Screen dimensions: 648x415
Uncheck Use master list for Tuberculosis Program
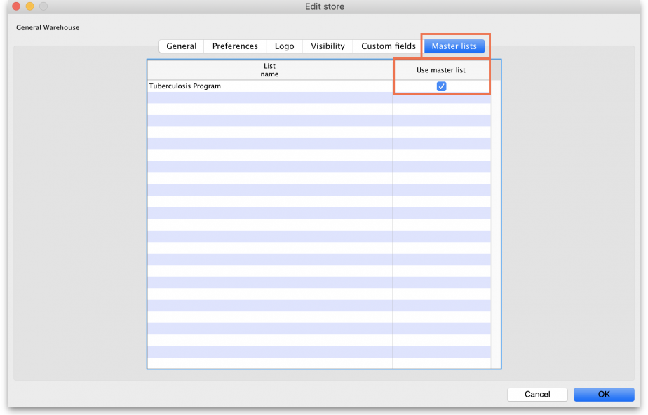coord(441,86)
